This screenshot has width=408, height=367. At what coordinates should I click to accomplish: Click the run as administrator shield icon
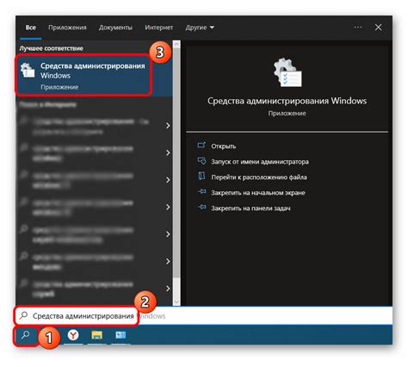[x=201, y=161]
